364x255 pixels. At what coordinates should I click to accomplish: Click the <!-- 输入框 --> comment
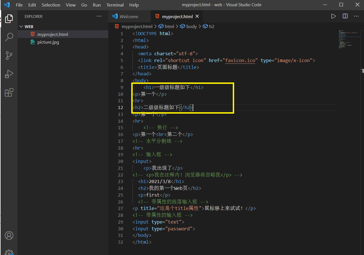tap(152, 154)
